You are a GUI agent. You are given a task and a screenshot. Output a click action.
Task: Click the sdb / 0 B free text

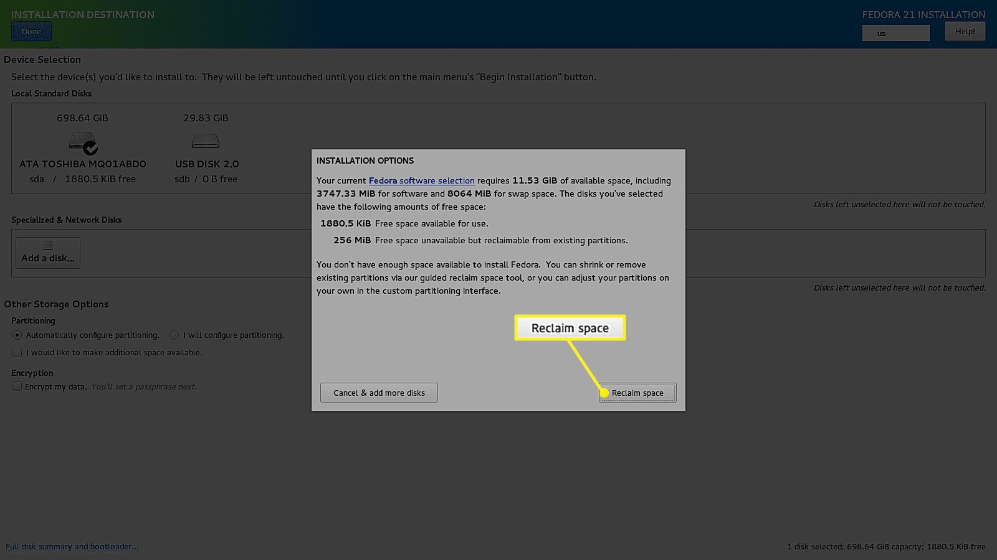(206, 179)
